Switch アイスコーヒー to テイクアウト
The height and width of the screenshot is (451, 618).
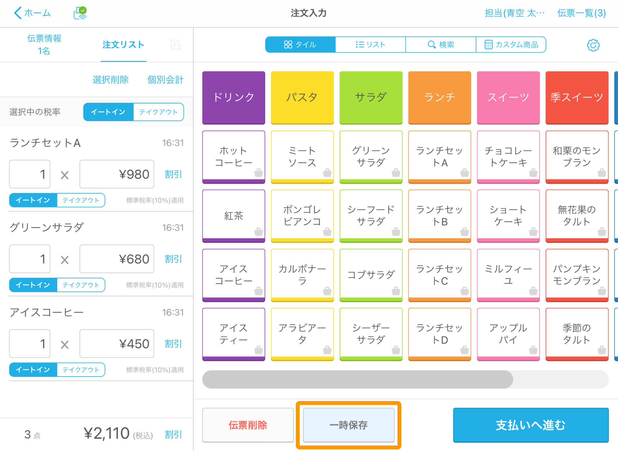tap(81, 369)
